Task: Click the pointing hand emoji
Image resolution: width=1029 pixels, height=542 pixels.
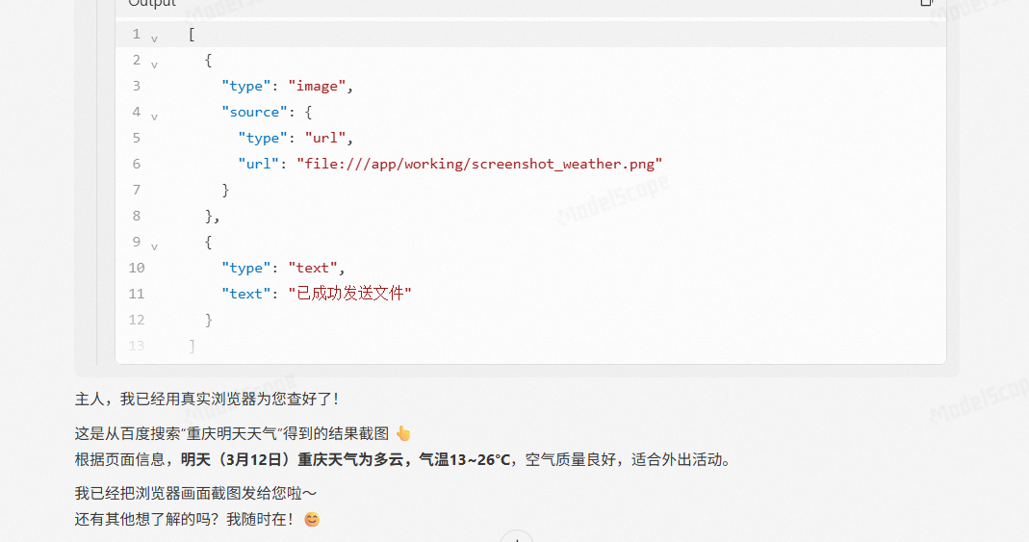Action: coord(403,434)
